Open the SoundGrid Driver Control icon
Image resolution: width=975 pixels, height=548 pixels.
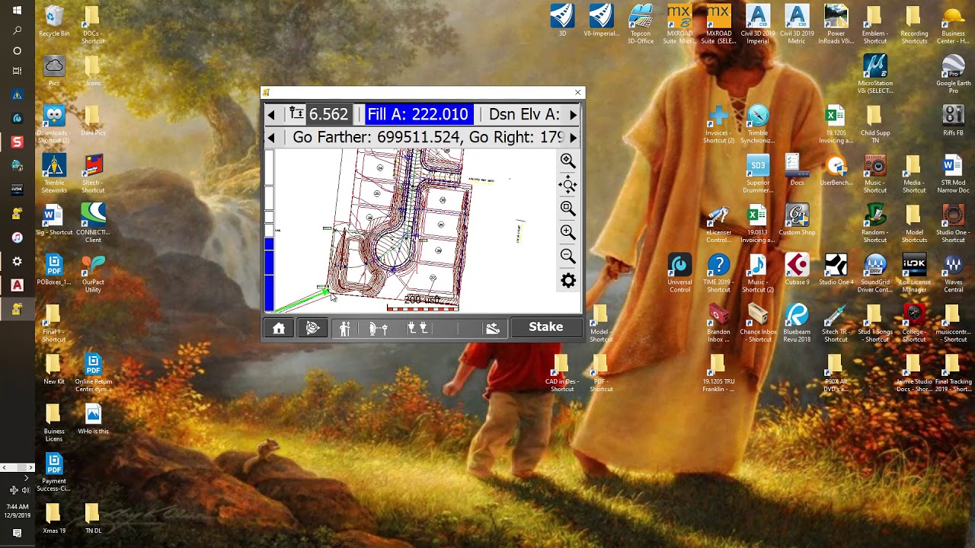[875, 273]
